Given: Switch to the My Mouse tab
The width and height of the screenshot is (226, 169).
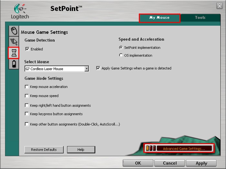Looking at the screenshot, I should click(159, 18).
